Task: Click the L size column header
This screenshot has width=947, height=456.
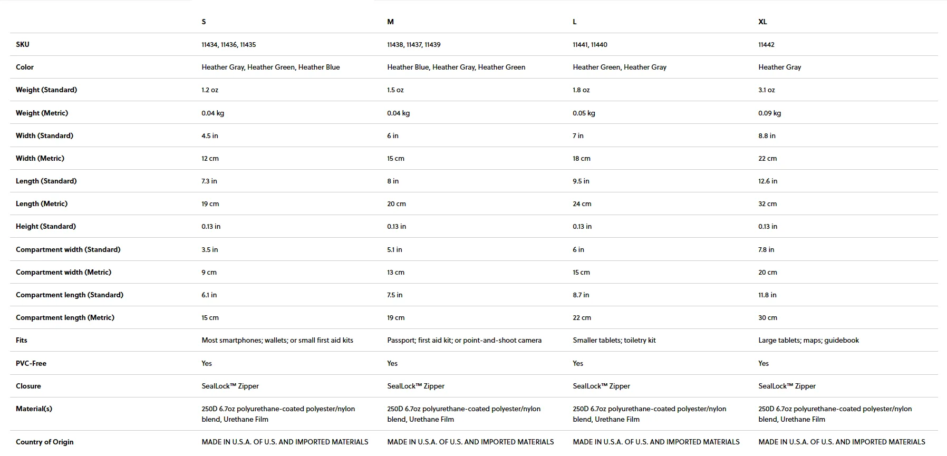Action: tap(575, 22)
